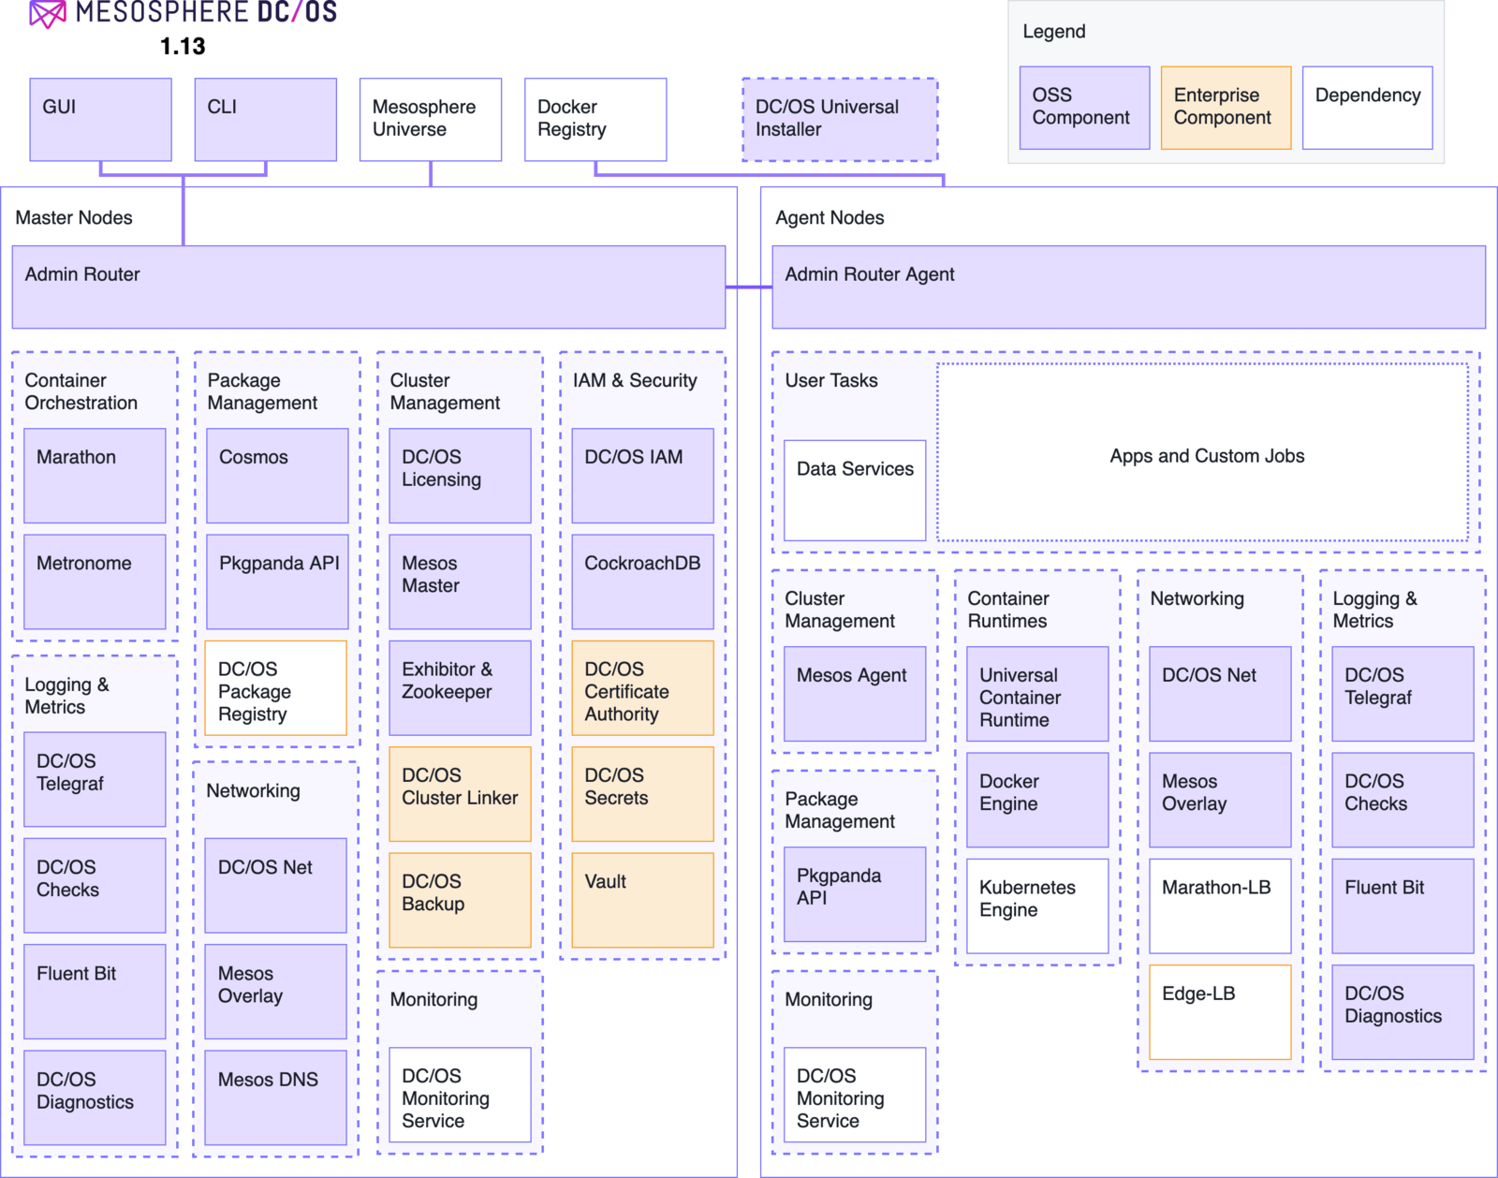
Task: Click the Dependency legend swatch
Action: point(1368,108)
